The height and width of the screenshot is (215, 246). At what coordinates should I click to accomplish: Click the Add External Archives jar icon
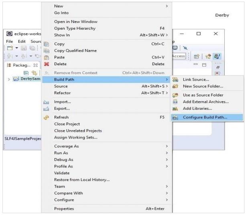pyautogui.click(x=175, y=102)
